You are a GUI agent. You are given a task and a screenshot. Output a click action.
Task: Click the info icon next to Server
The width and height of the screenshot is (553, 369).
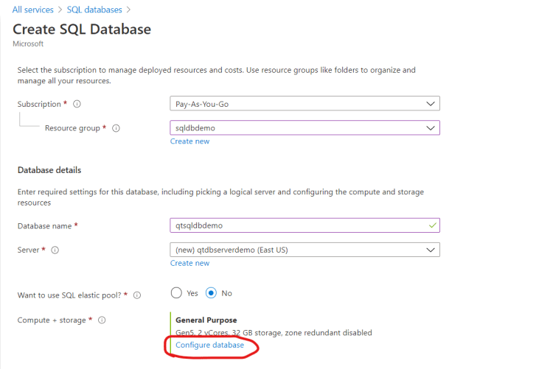point(55,250)
